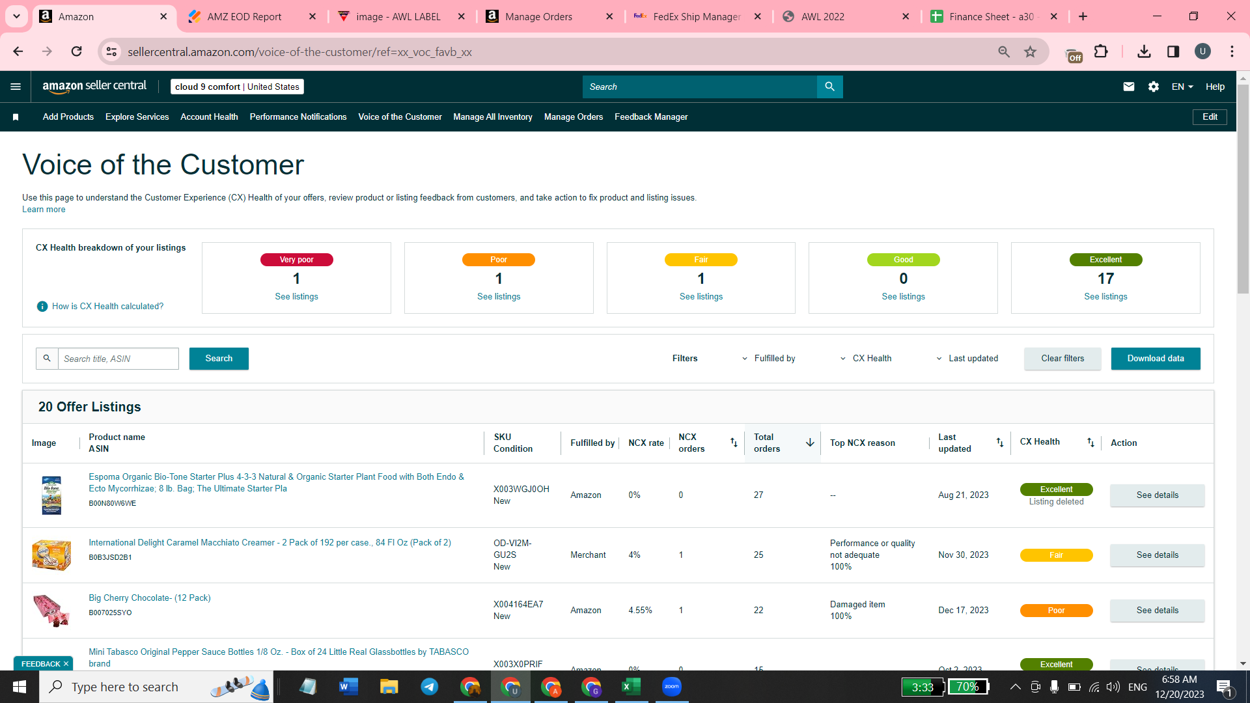Open browser downloads icon
Image resolution: width=1250 pixels, height=703 pixels.
(x=1144, y=51)
